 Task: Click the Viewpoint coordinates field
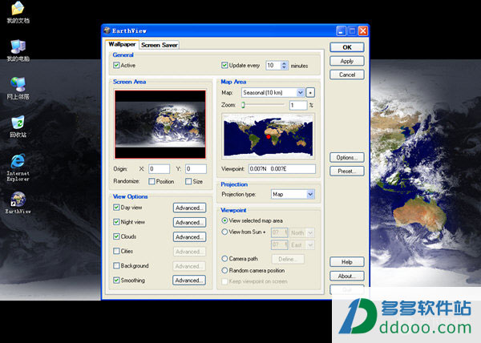point(282,169)
